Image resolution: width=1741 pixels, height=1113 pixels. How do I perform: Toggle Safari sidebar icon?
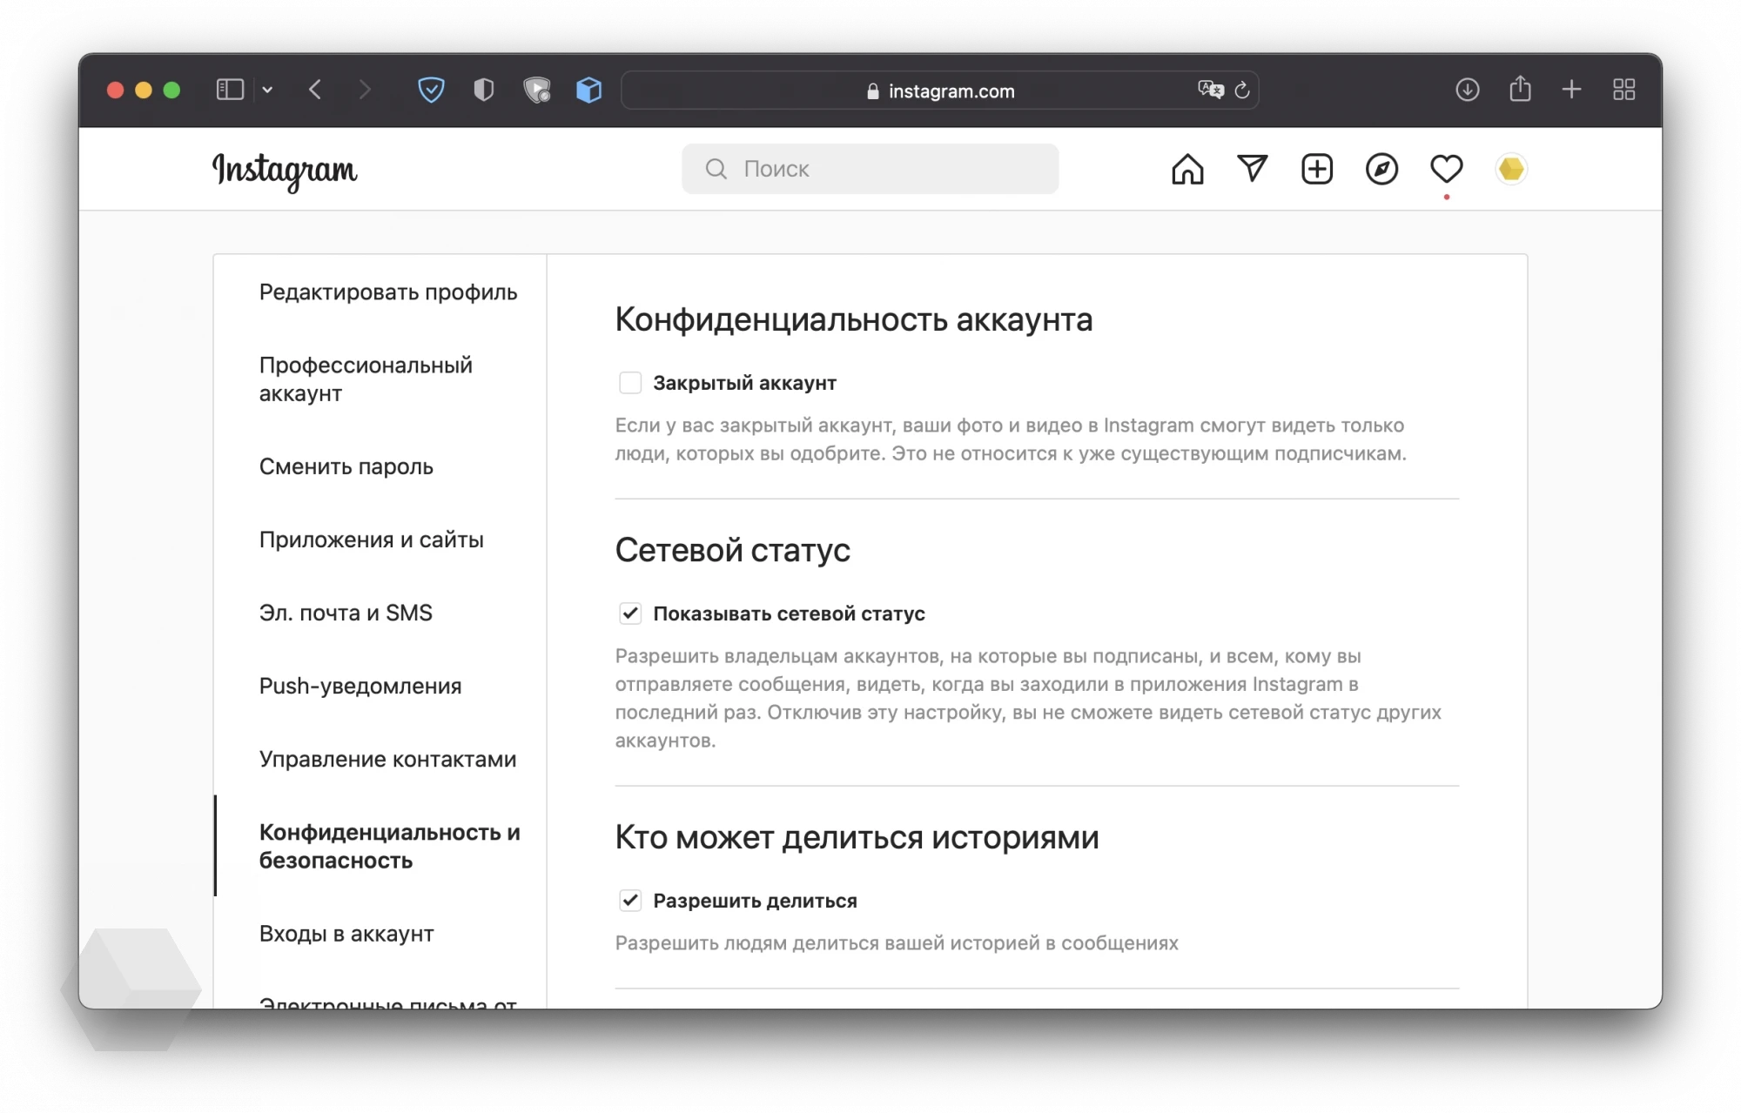point(230,90)
